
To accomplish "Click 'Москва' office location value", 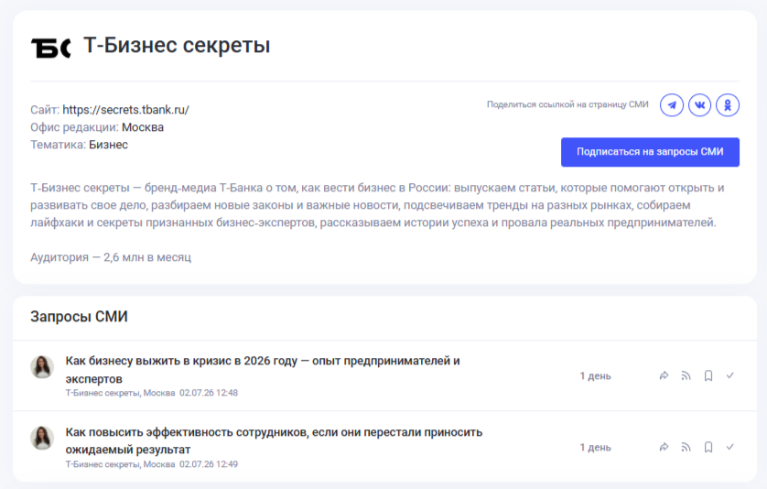I will pos(143,127).
